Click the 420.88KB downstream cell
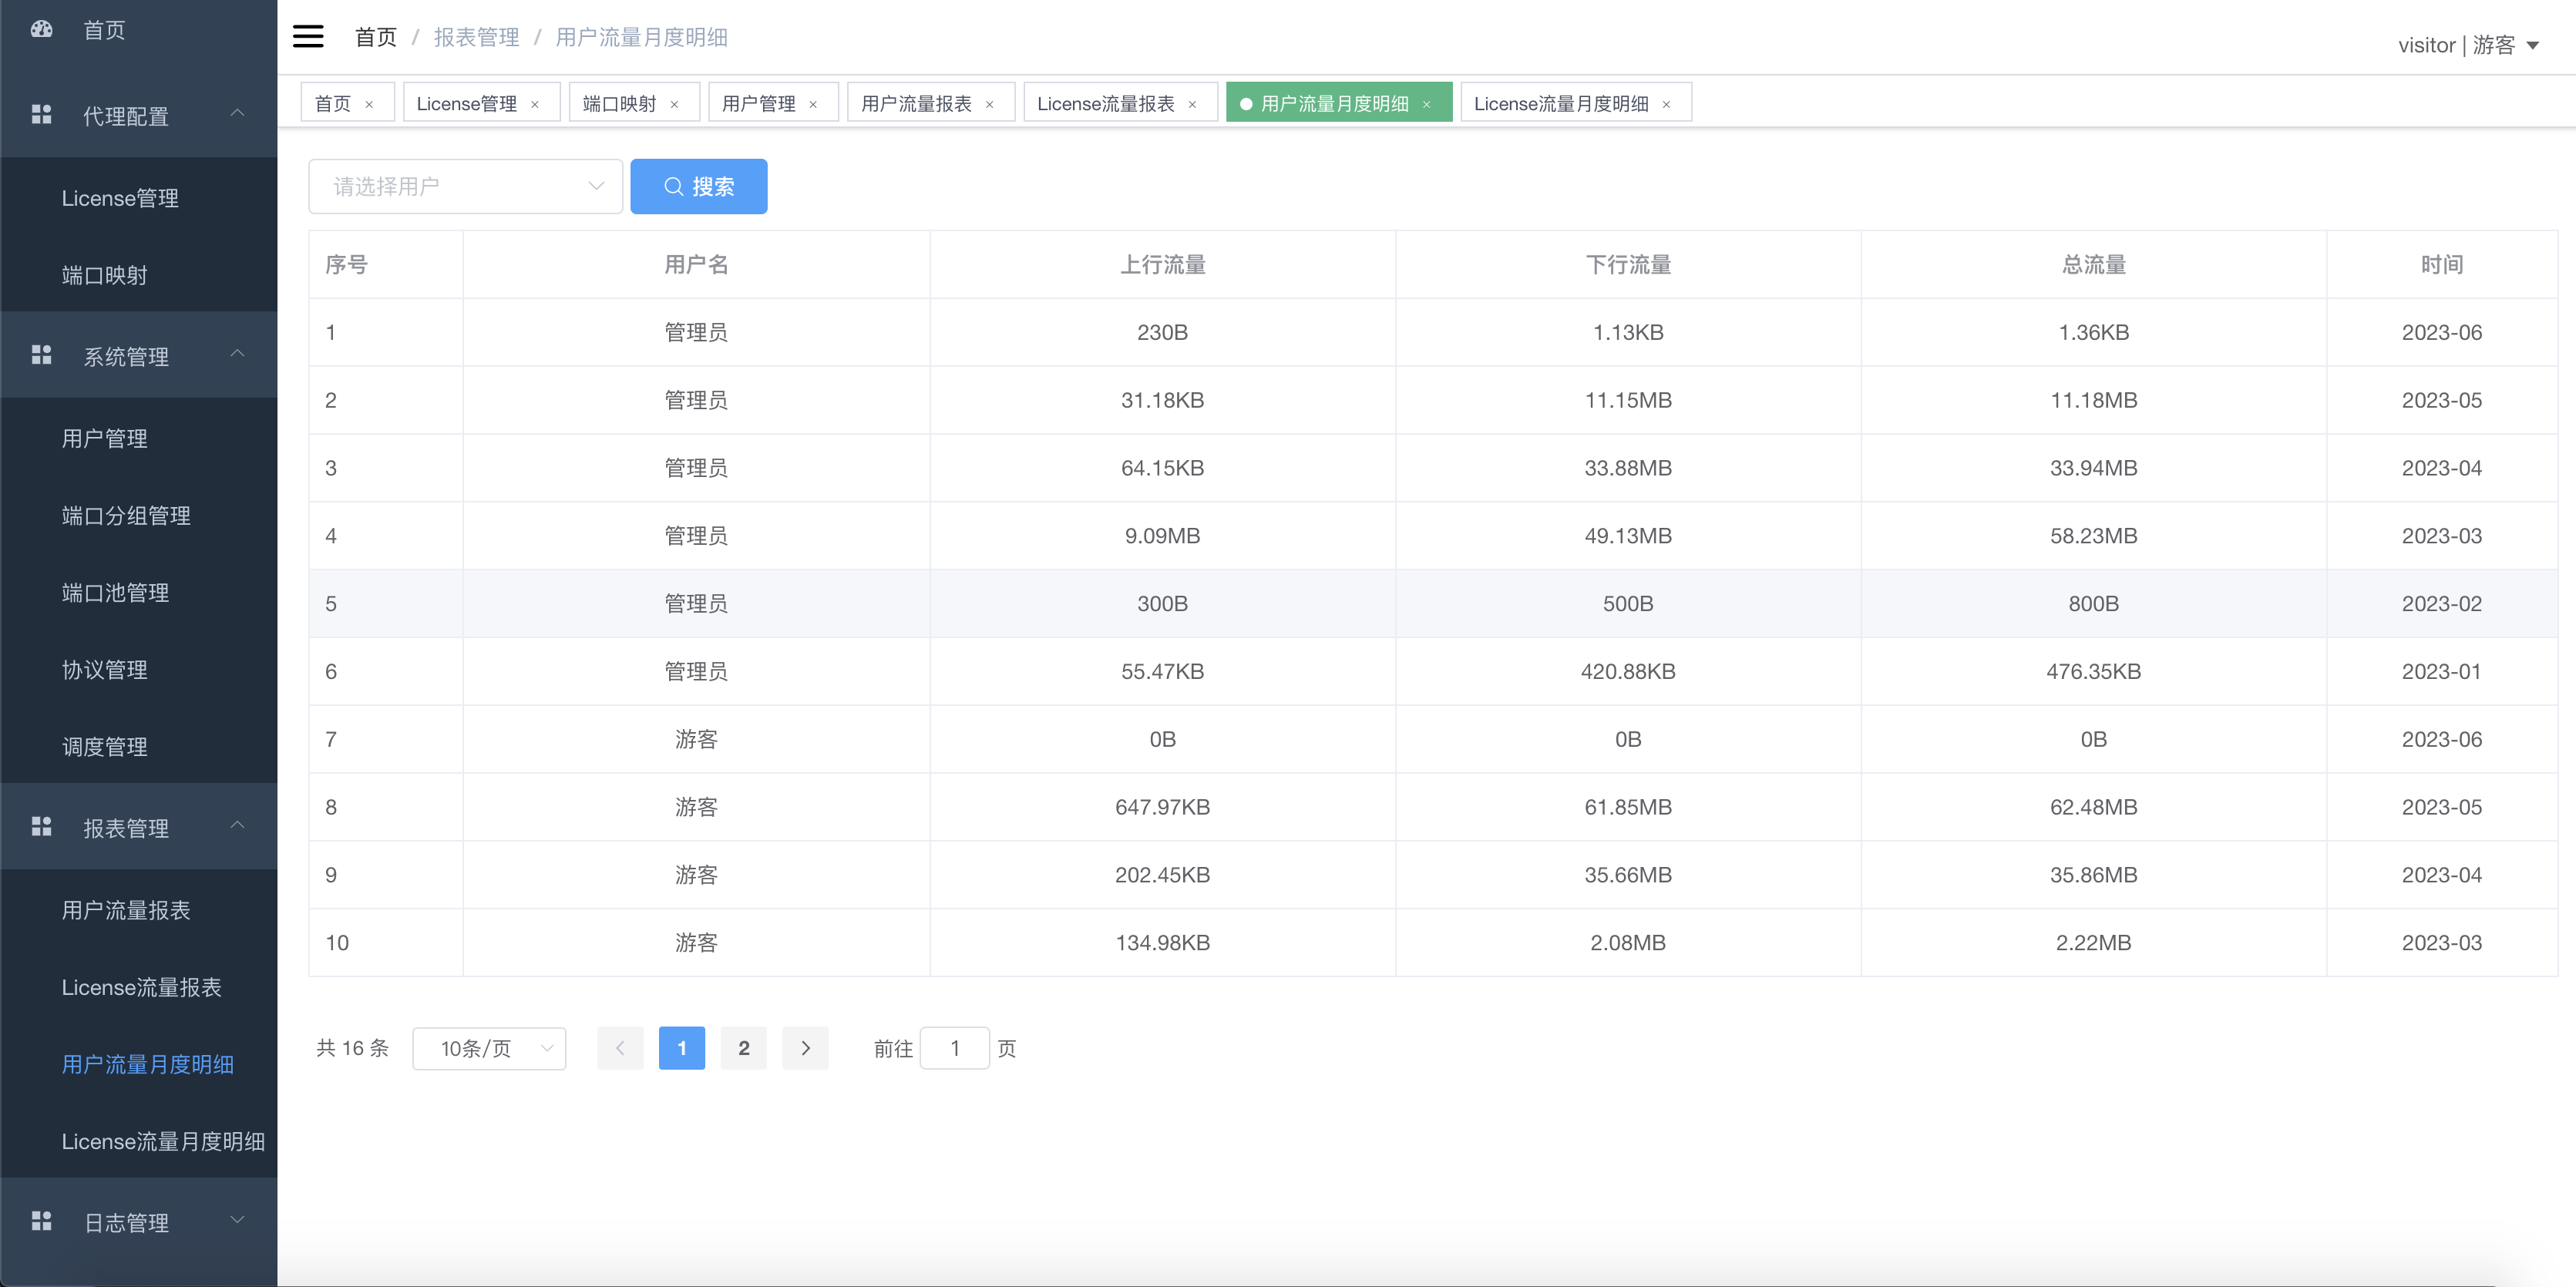This screenshot has width=2576, height=1287. point(1628,672)
